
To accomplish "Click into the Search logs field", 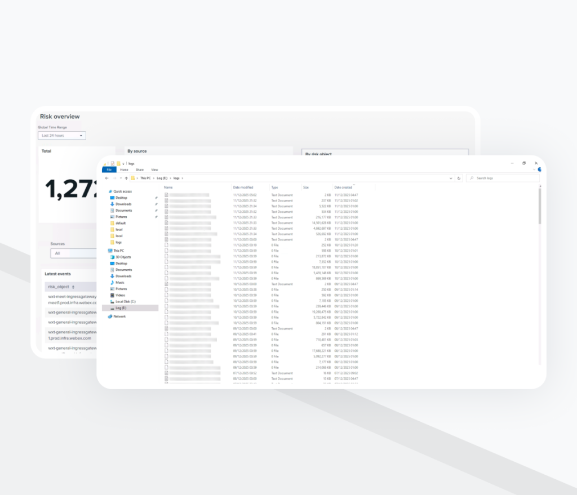I will (503, 179).
